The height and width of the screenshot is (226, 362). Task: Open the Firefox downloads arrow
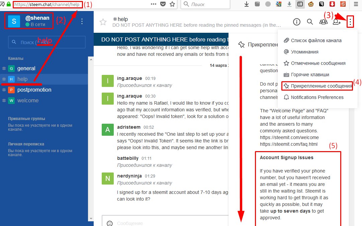coord(247,4)
